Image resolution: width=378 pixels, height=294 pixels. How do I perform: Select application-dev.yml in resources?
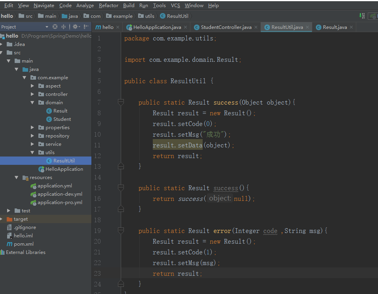pos(60,194)
